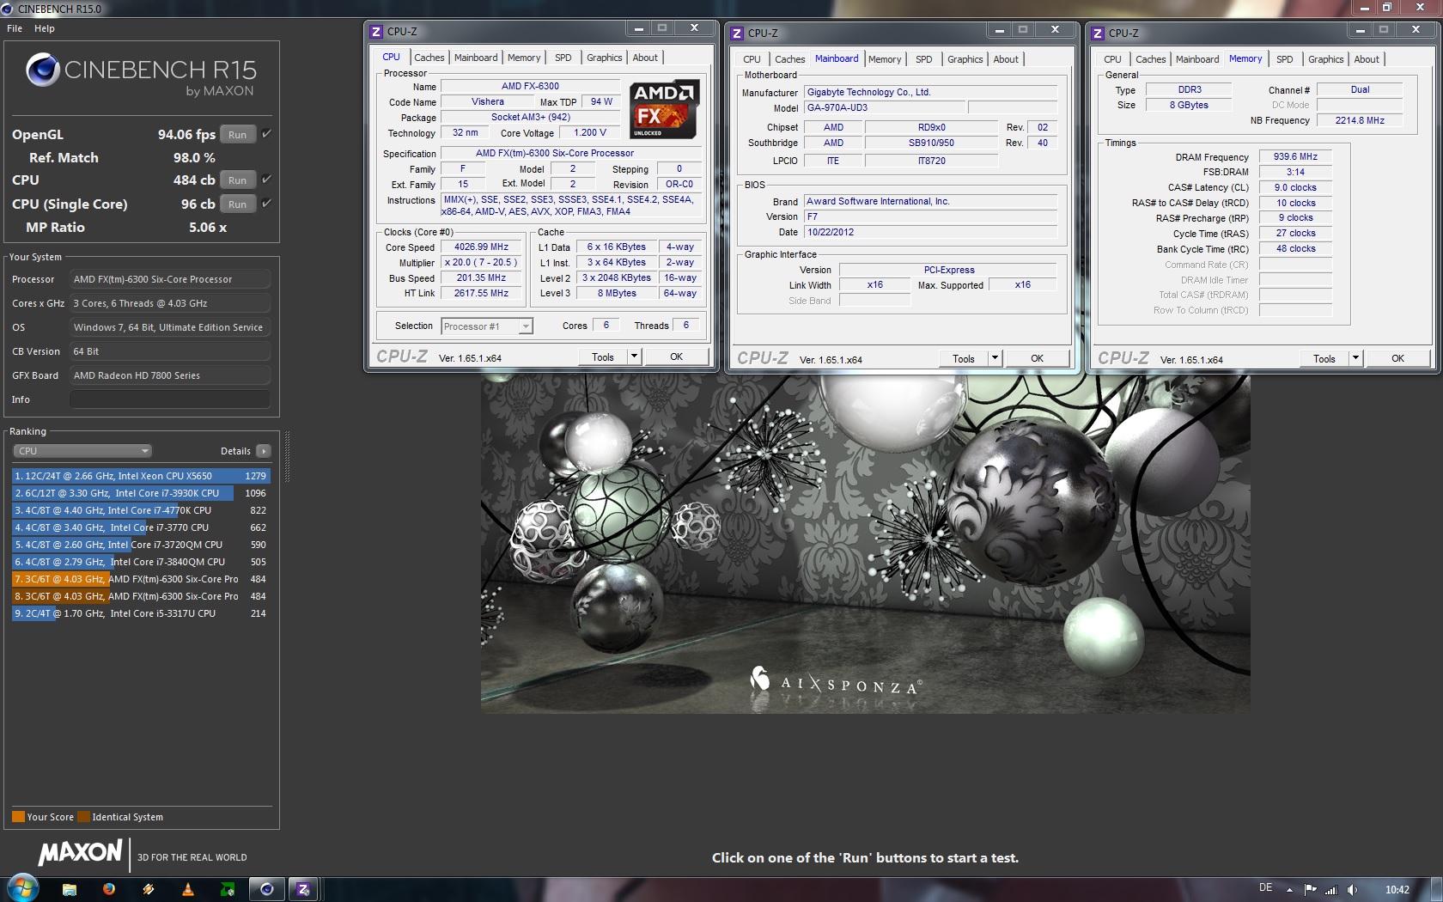This screenshot has width=1443, height=902.
Task: Click the Tools button in the Memory window
Action: [1324, 358]
